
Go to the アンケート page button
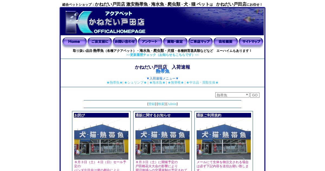pos(150,42)
